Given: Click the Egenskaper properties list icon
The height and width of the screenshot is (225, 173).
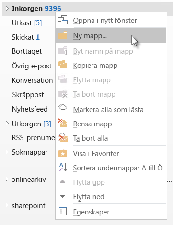Looking at the screenshot, I should point(63,211).
